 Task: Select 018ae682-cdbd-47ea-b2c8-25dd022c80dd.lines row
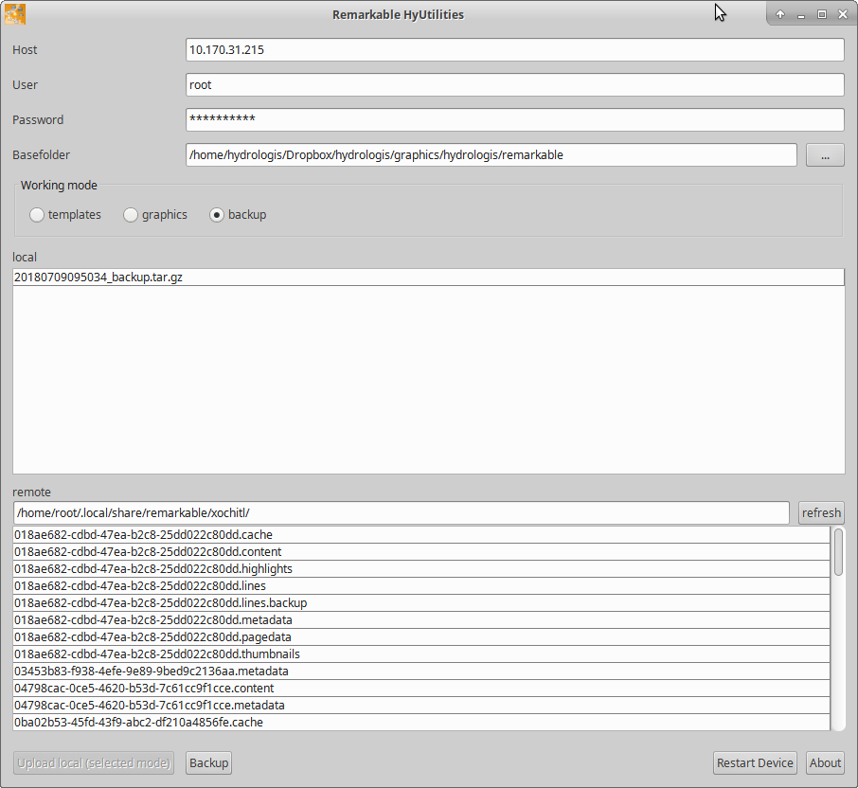click(x=421, y=585)
